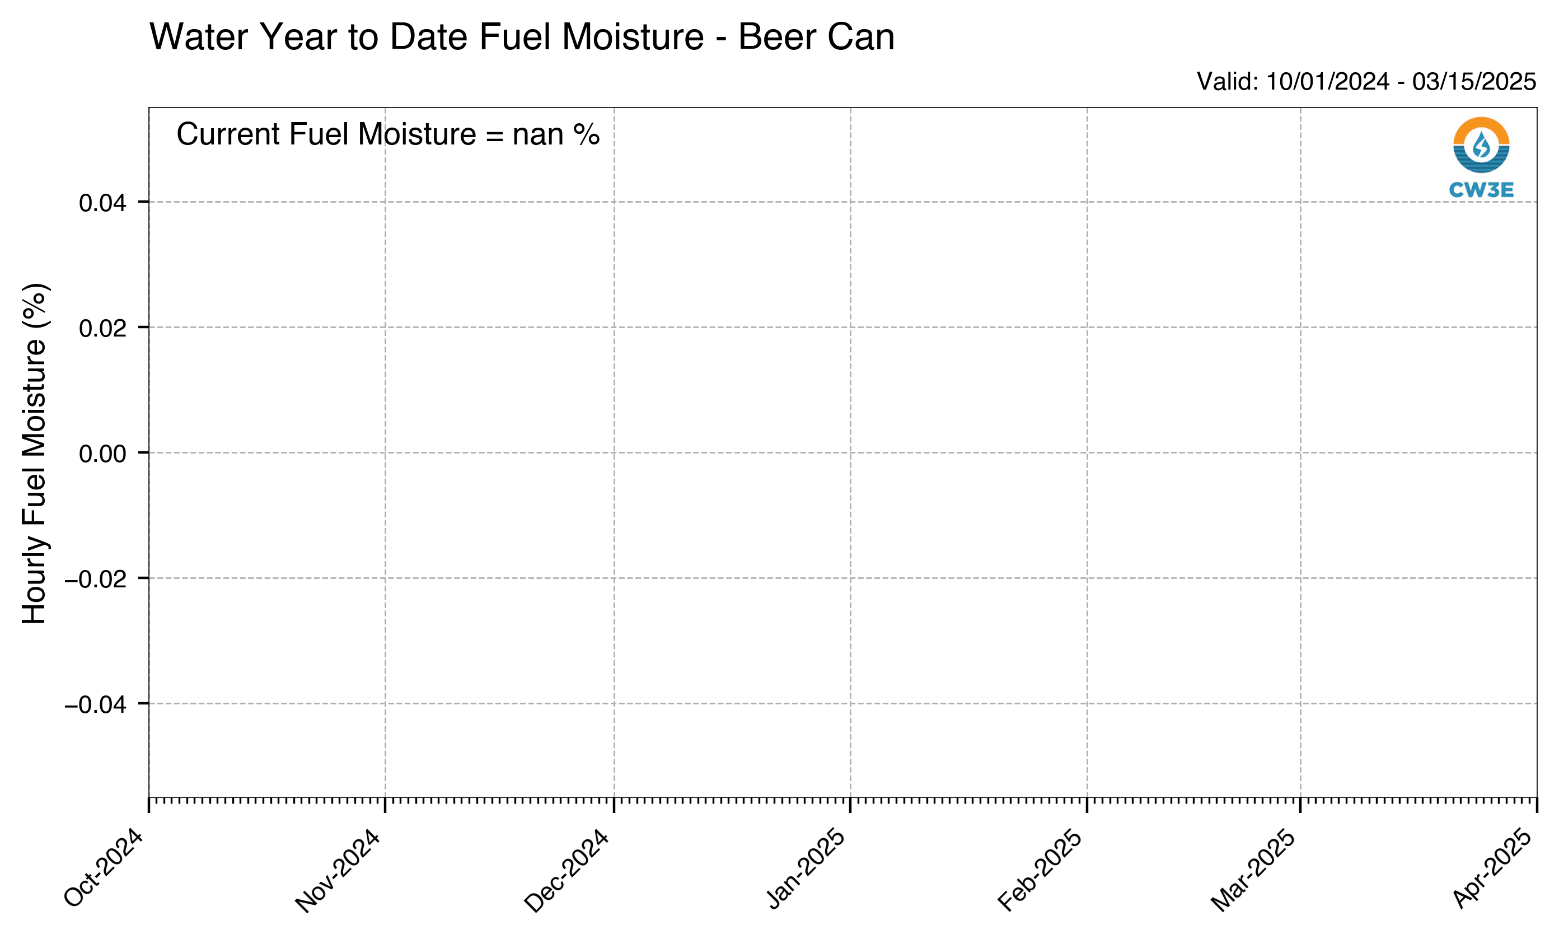The image size is (1559, 939).
Task: Click the Valid date range text
Action: coord(1366,81)
